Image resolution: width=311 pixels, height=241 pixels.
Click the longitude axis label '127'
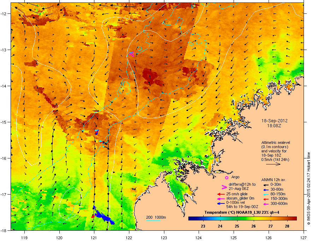click(304, 237)
